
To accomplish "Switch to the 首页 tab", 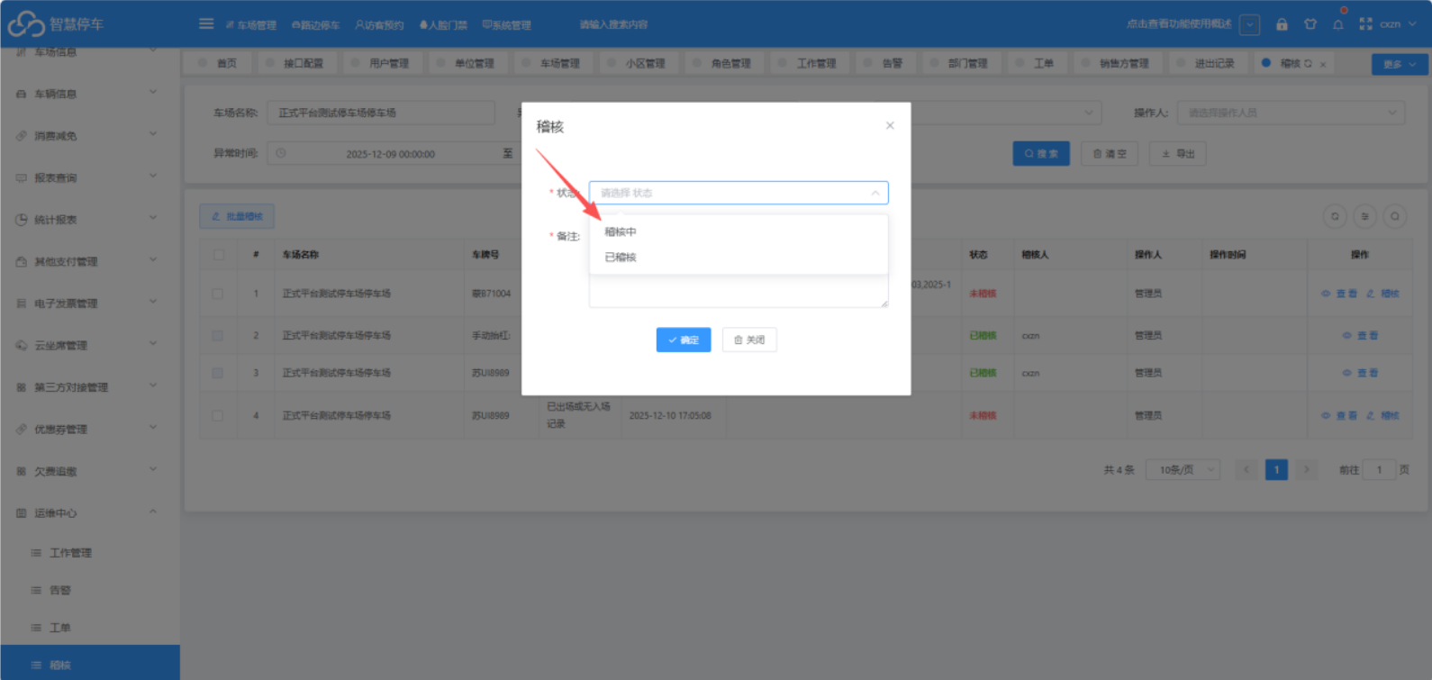I will coord(218,63).
